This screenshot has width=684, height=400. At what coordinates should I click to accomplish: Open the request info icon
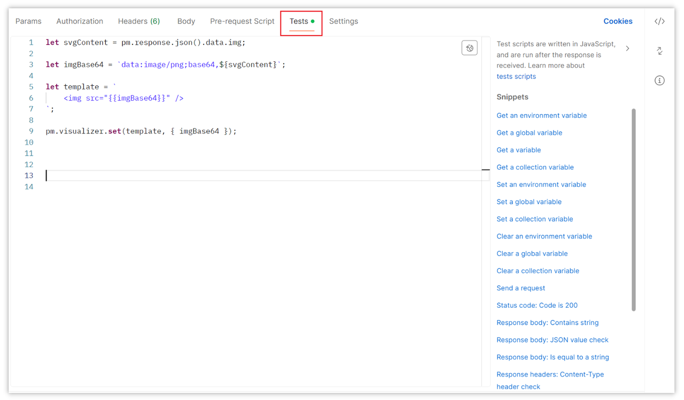659,81
